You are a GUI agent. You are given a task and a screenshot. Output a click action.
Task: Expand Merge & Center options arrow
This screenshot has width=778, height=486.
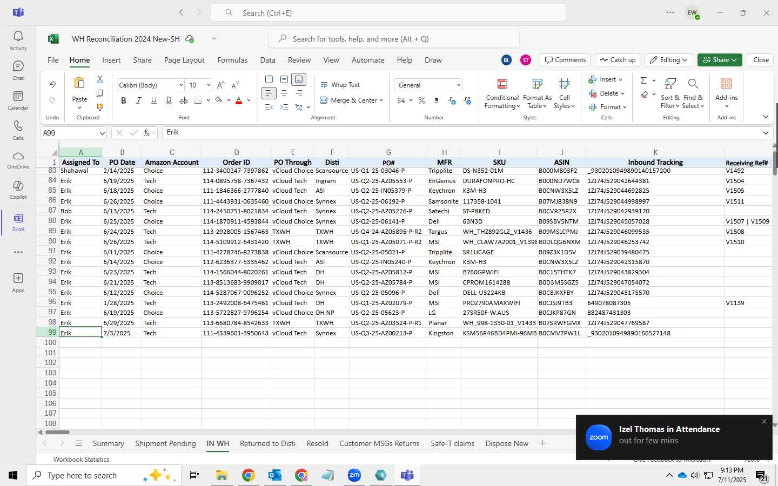(381, 100)
